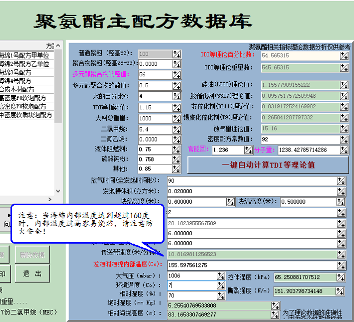Screen dimensions: 354x322
Task: Click stepper icon next to 普通聚醚 (羟基56) field
Action: pos(177,54)
